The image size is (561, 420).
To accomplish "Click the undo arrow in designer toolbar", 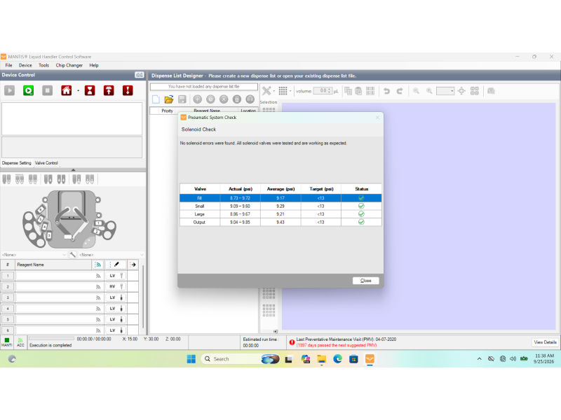I will point(386,91).
